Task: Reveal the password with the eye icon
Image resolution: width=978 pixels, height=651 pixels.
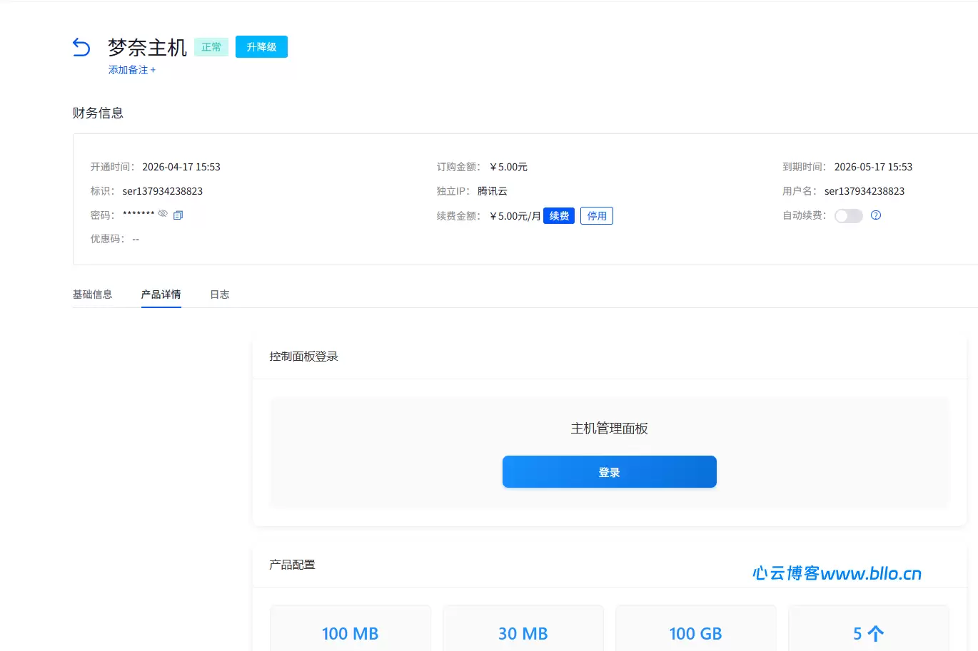Action: 163,214
